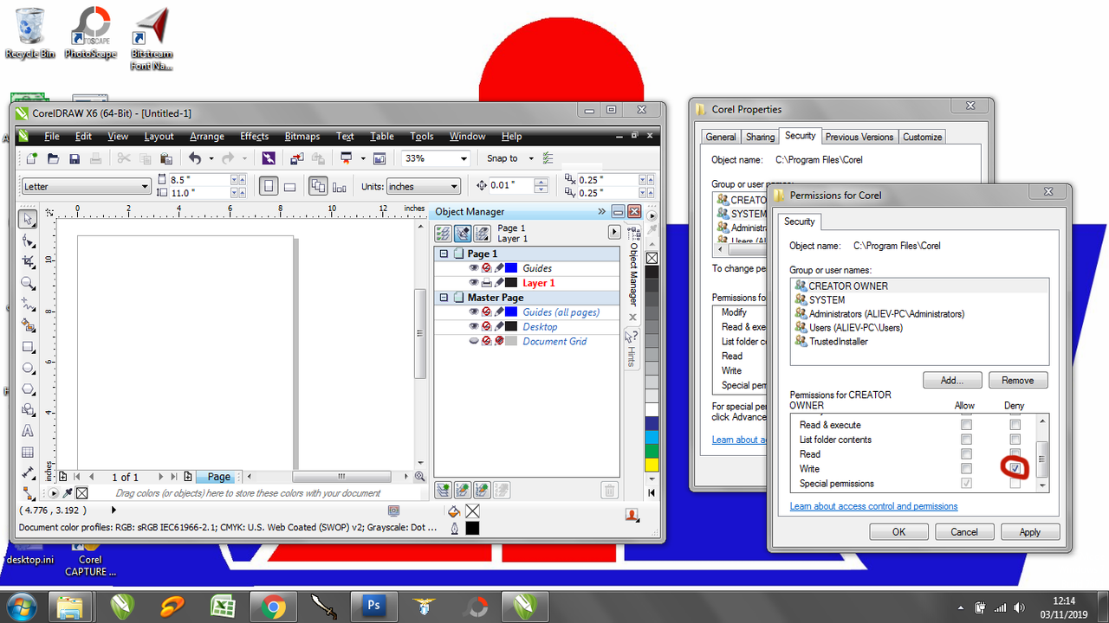Click the Apply button in Permissions dialog
Image resolution: width=1109 pixels, height=623 pixels.
(x=1029, y=532)
